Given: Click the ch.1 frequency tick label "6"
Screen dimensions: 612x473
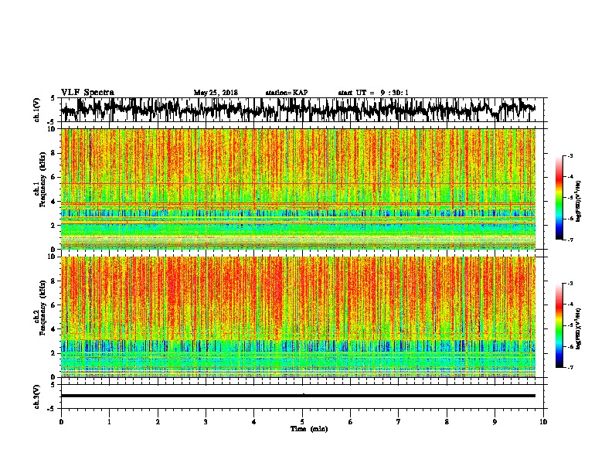Looking at the screenshot, I should 54,177.
